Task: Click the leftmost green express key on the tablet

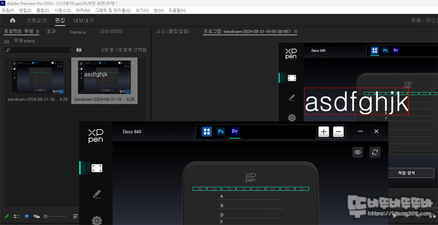Action: (x=200, y=189)
